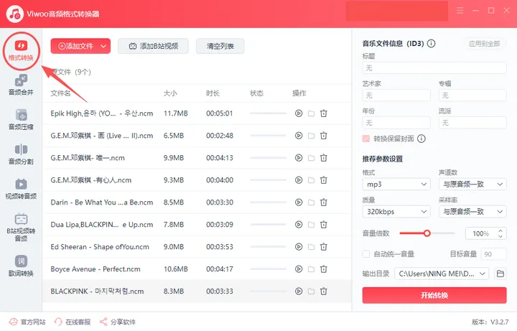Play G.E.M.邓紫棋- 唯一.ncm

[x=299, y=158]
